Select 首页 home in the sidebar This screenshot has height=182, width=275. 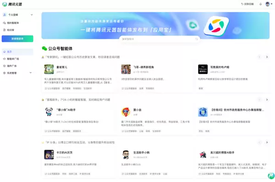coord(17,51)
